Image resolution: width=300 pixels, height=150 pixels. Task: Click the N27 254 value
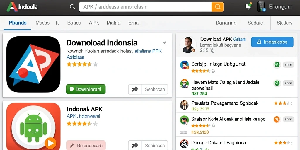click(199, 93)
